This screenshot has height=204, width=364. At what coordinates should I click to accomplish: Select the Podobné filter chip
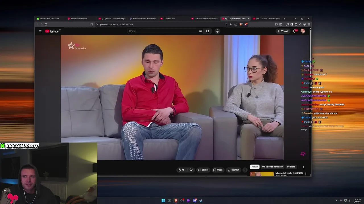point(291,167)
